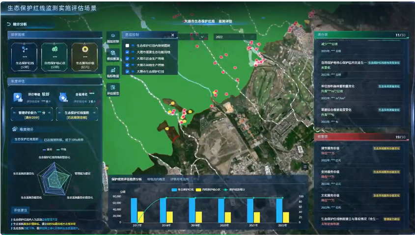Viewport: 415px width, 235px height.
Task: Open the 图层控制 layer control tool
Action: [113, 38]
